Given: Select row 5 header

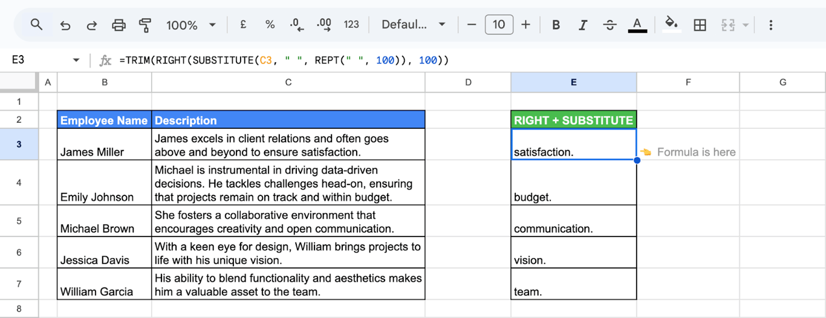Looking at the screenshot, I should [19, 221].
